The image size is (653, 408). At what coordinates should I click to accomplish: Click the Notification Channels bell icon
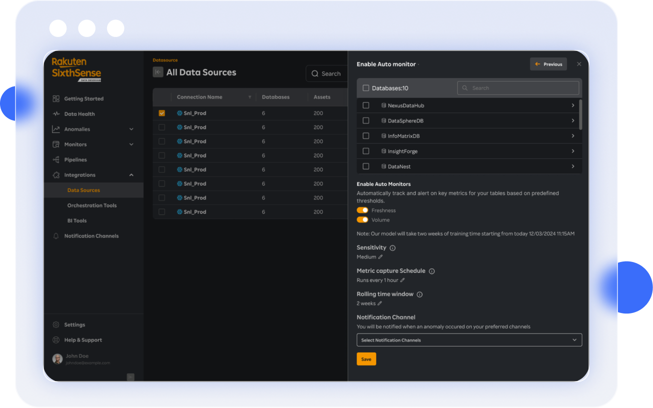(x=56, y=236)
